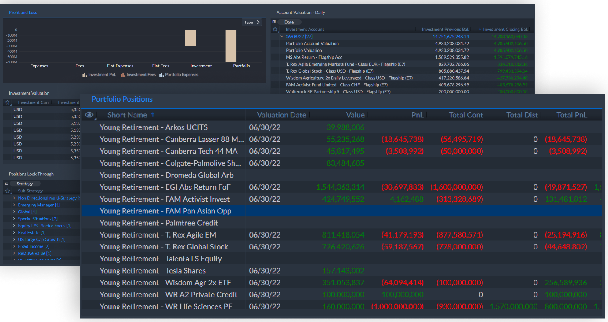Expand Relative Value [1] row

tap(14, 253)
